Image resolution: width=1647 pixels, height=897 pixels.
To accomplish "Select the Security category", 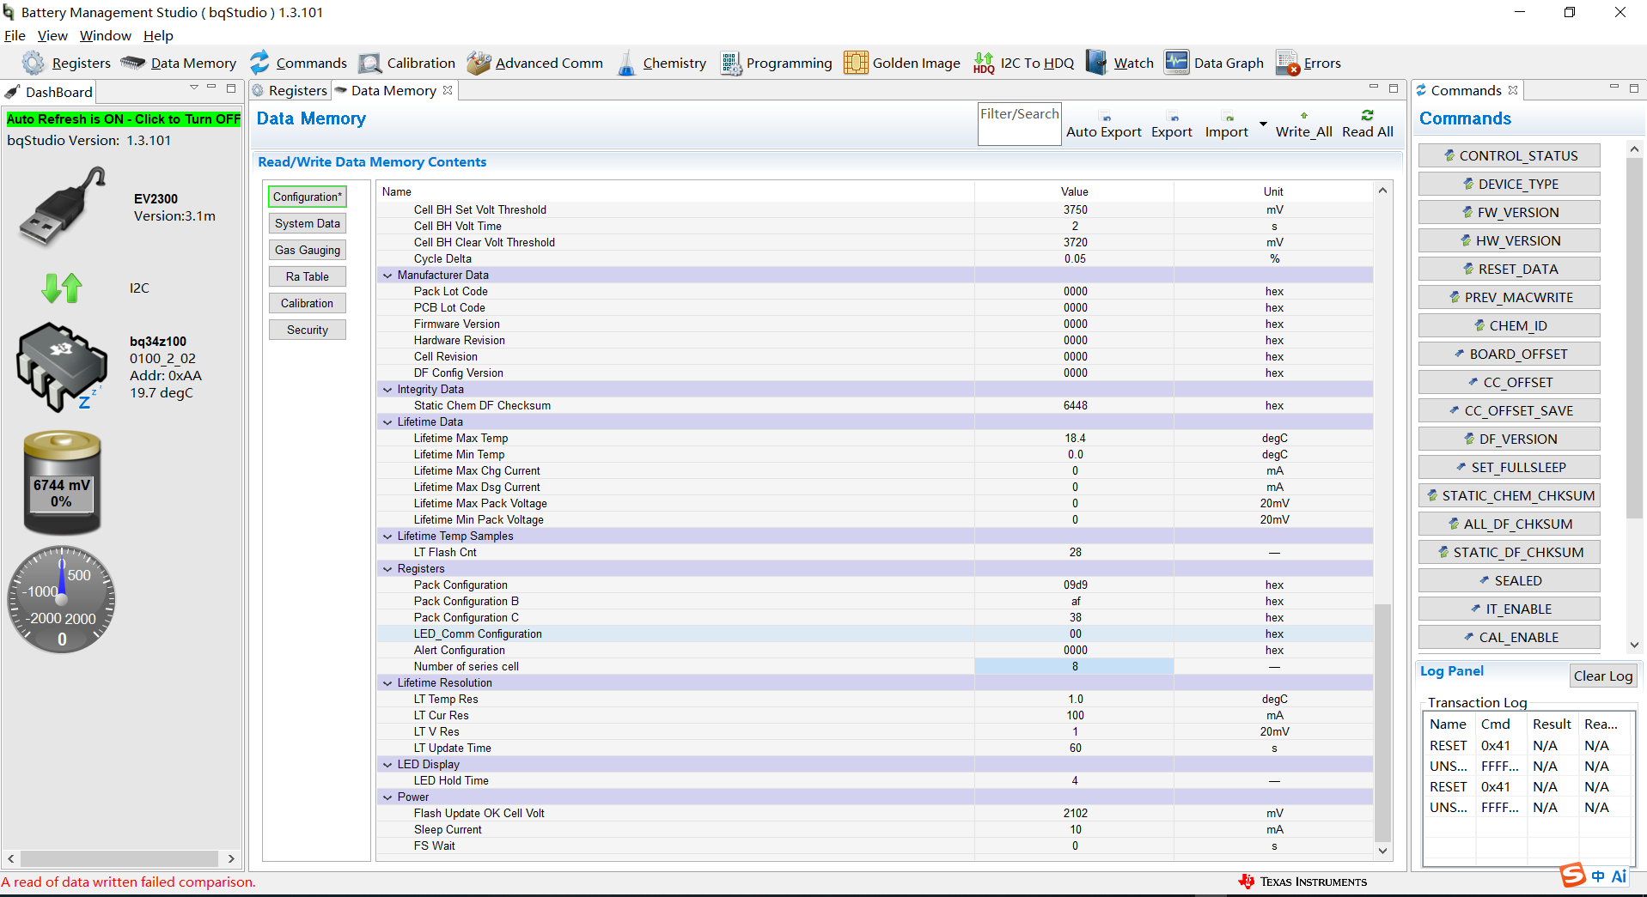I will (308, 330).
